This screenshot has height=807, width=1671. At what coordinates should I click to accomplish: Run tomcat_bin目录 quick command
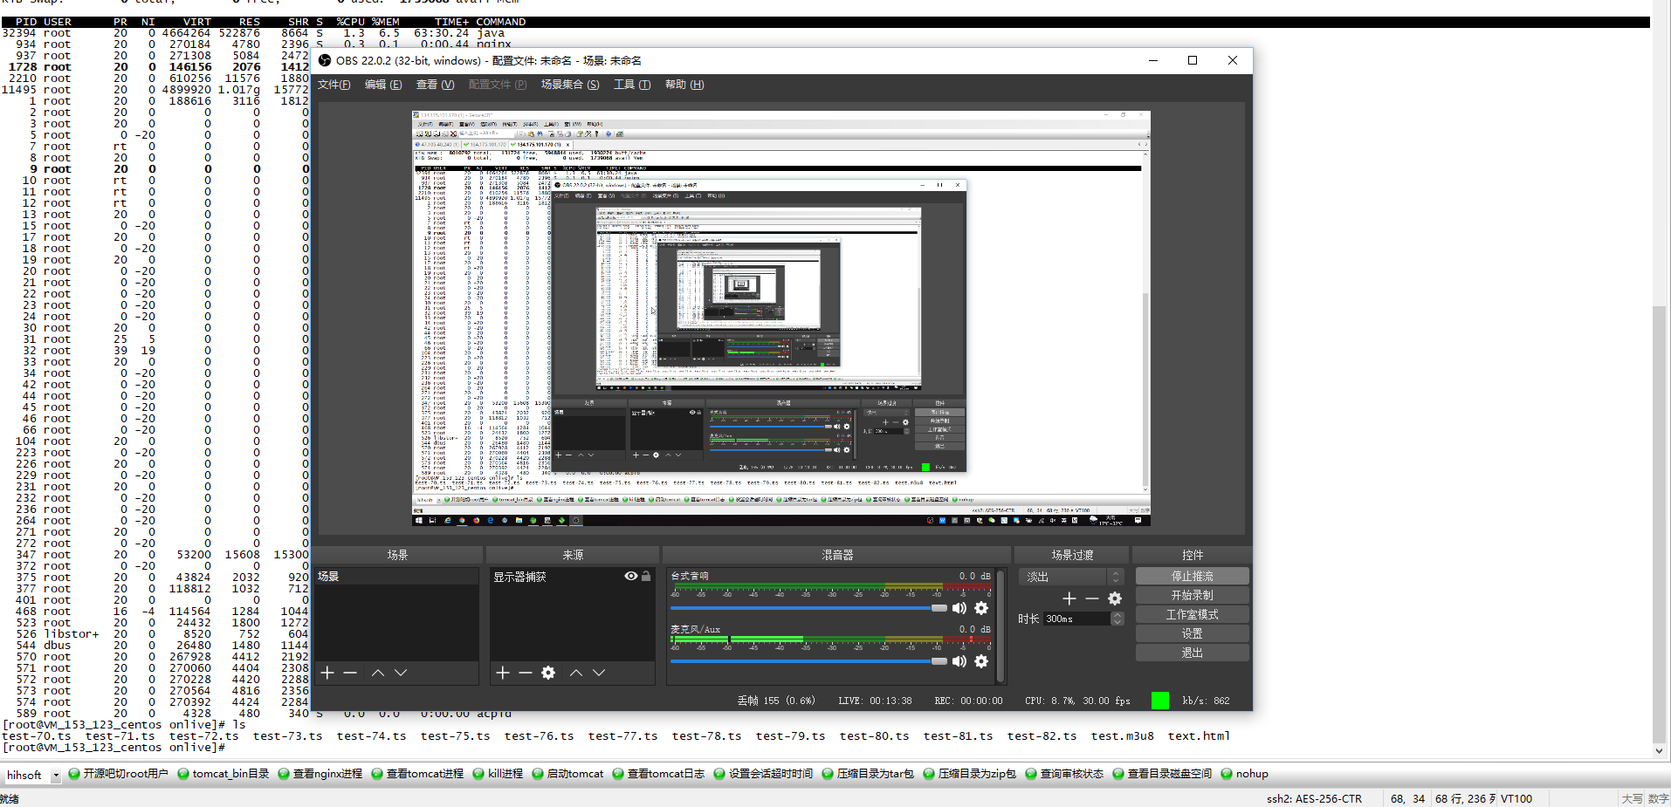[x=223, y=774]
